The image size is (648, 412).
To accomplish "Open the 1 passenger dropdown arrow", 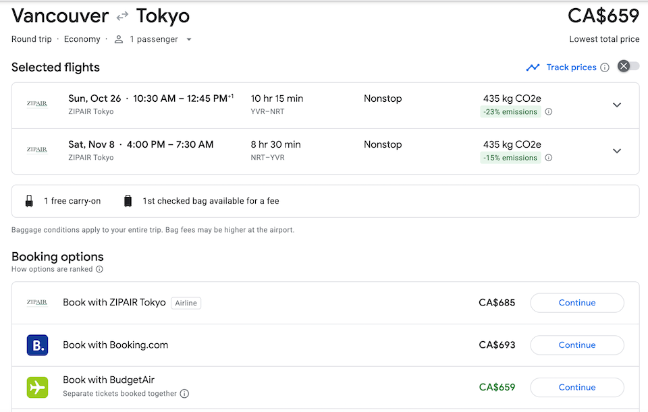I will [x=189, y=40].
